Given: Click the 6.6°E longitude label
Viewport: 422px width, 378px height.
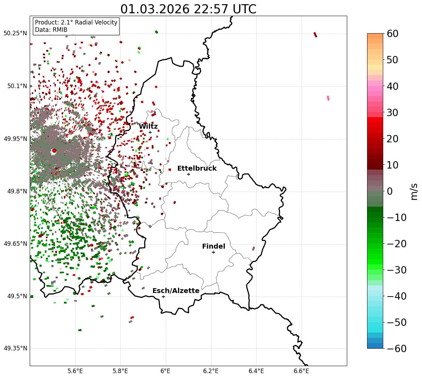Looking at the screenshot, I should point(301,371).
